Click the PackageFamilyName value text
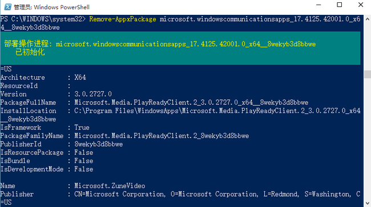 click(162, 136)
